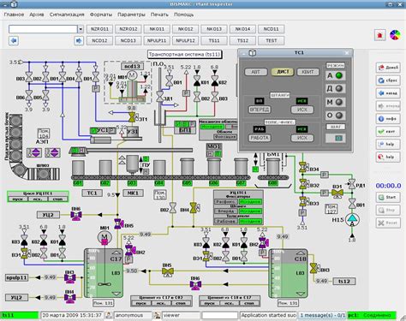The height and width of the screenshot is (321, 406).
Task: Expand the up triangle in tank C17
Action: tap(116, 253)
